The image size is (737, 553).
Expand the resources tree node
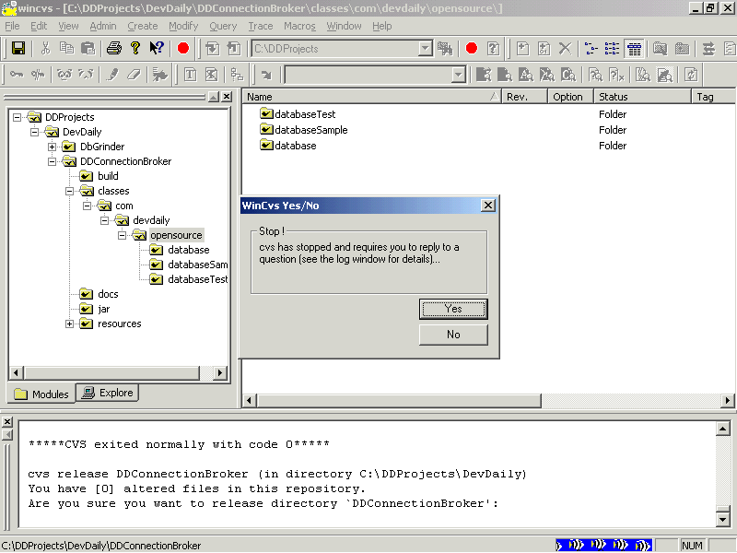click(70, 324)
